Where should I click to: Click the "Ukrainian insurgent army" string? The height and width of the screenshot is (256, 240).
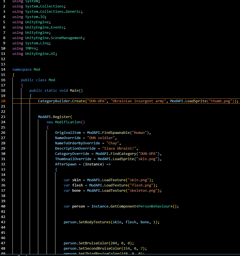click(x=137, y=101)
